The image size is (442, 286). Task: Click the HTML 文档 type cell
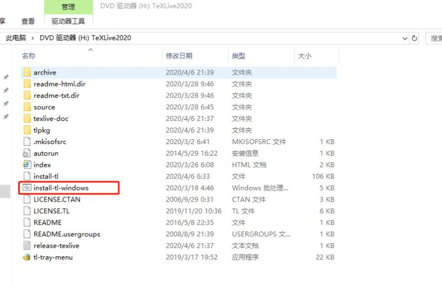(x=249, y=165)
